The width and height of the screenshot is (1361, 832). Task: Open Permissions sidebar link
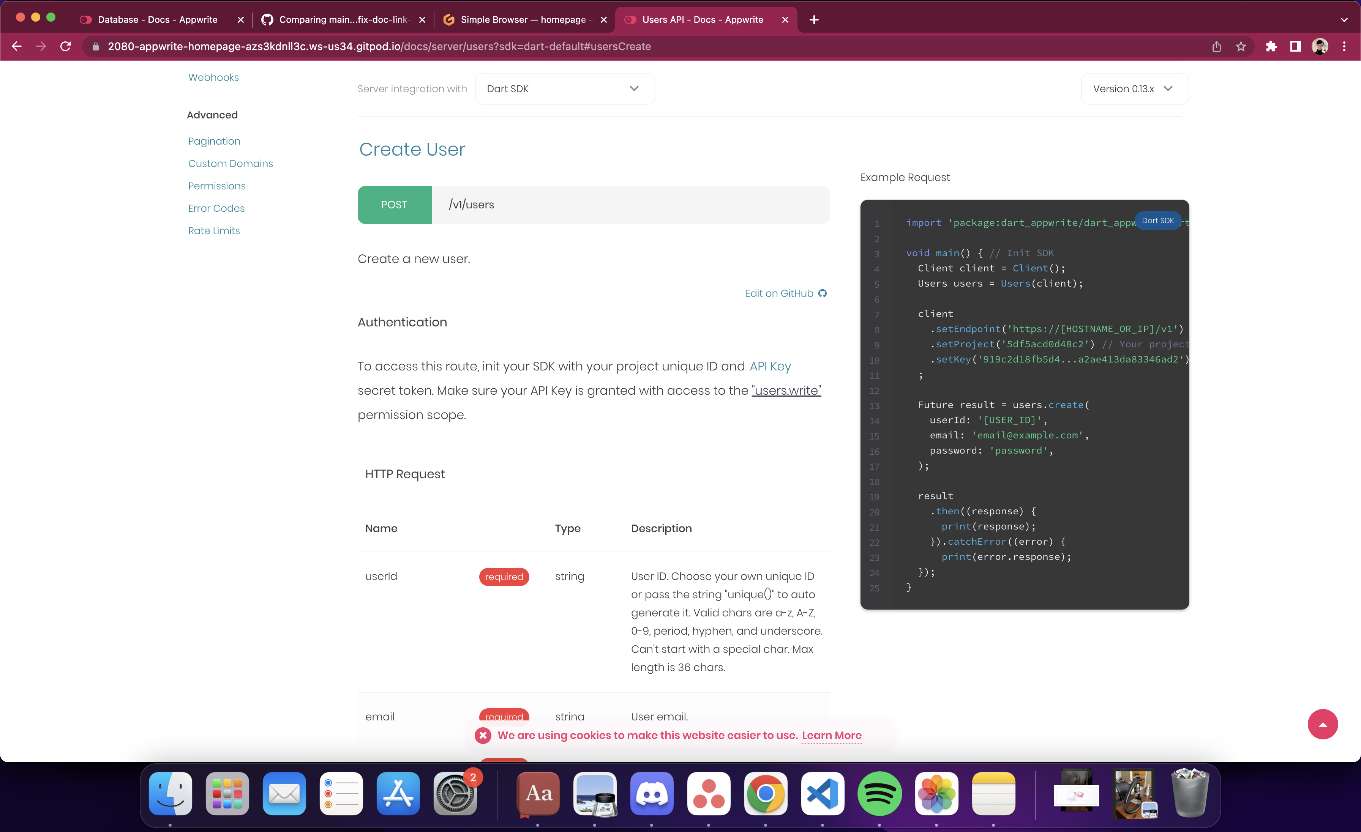click(x=216, y=186)
